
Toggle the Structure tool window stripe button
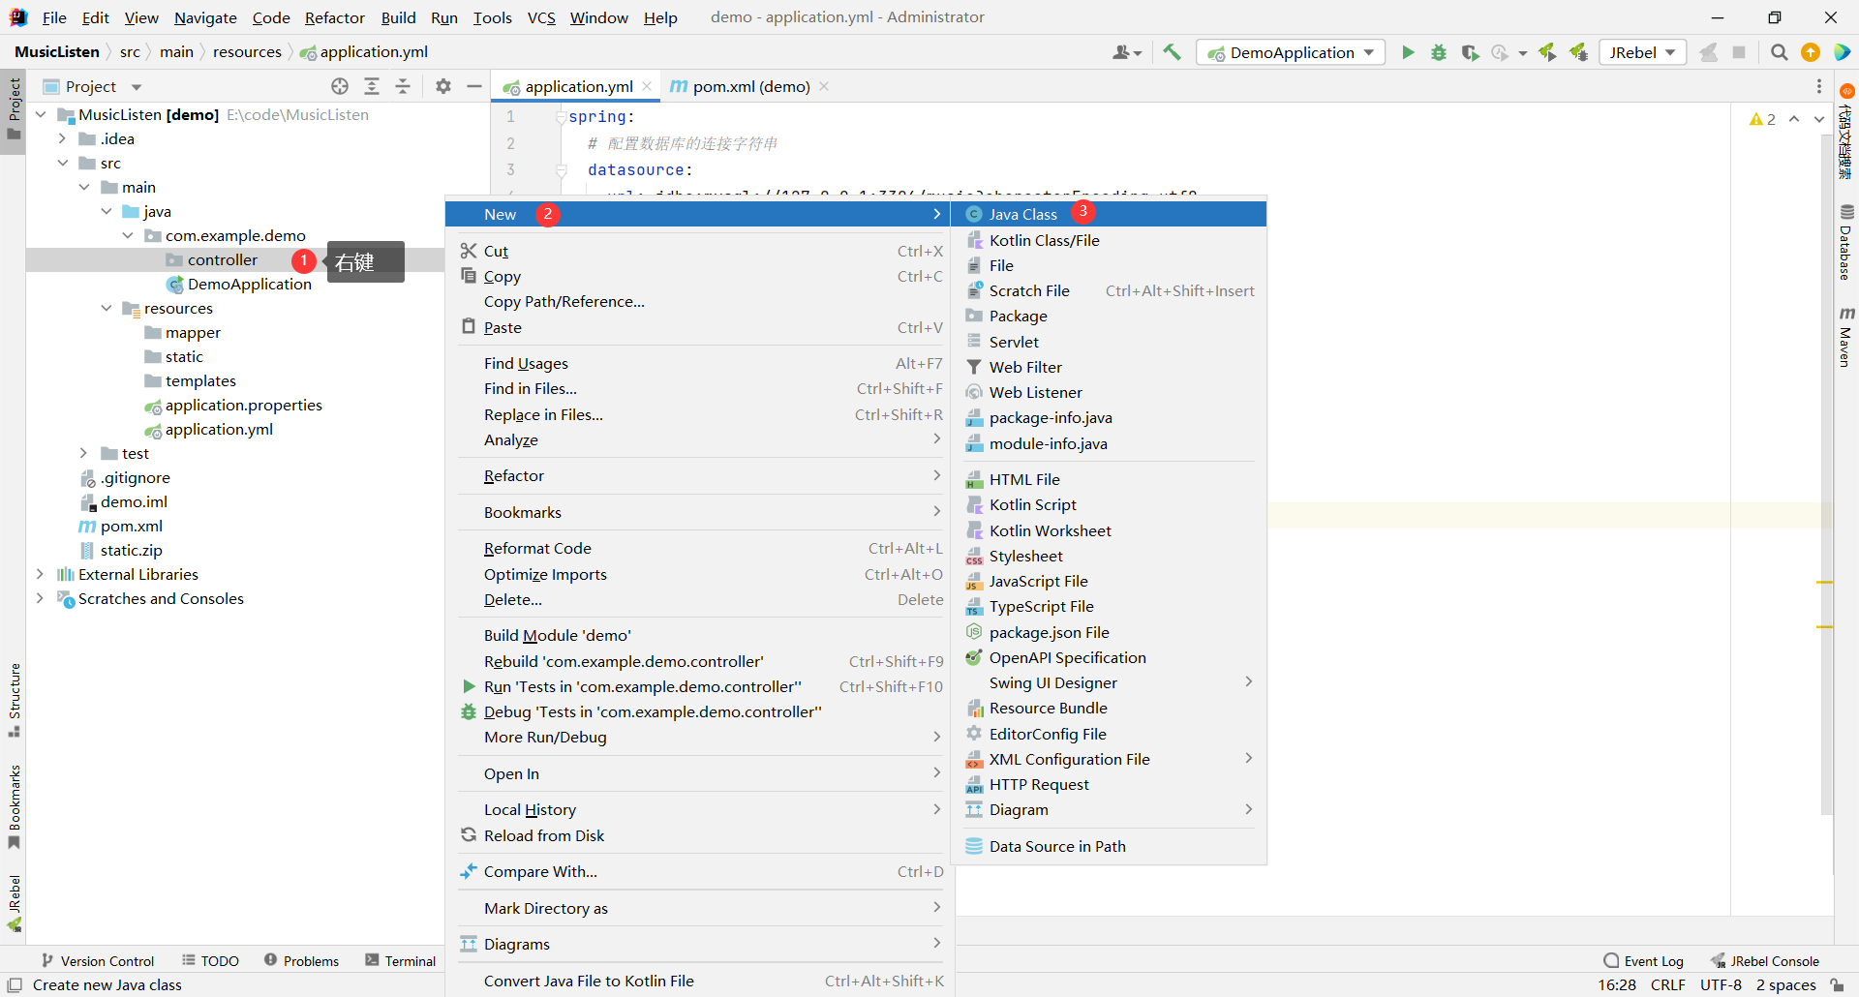[x=14, y=700]
